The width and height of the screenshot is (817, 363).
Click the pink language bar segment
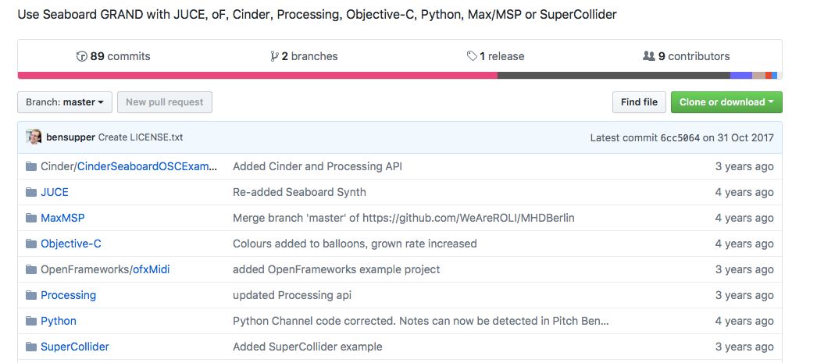coord(257,76)
